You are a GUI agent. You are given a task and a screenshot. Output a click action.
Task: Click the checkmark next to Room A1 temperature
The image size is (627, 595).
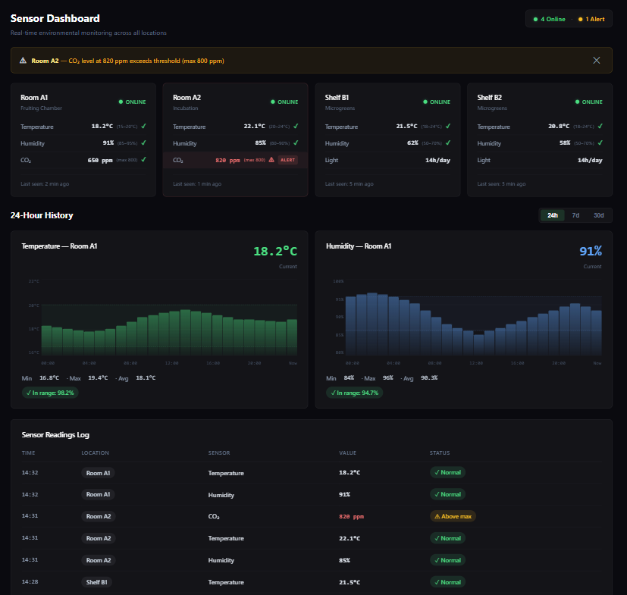coord(144,127)
